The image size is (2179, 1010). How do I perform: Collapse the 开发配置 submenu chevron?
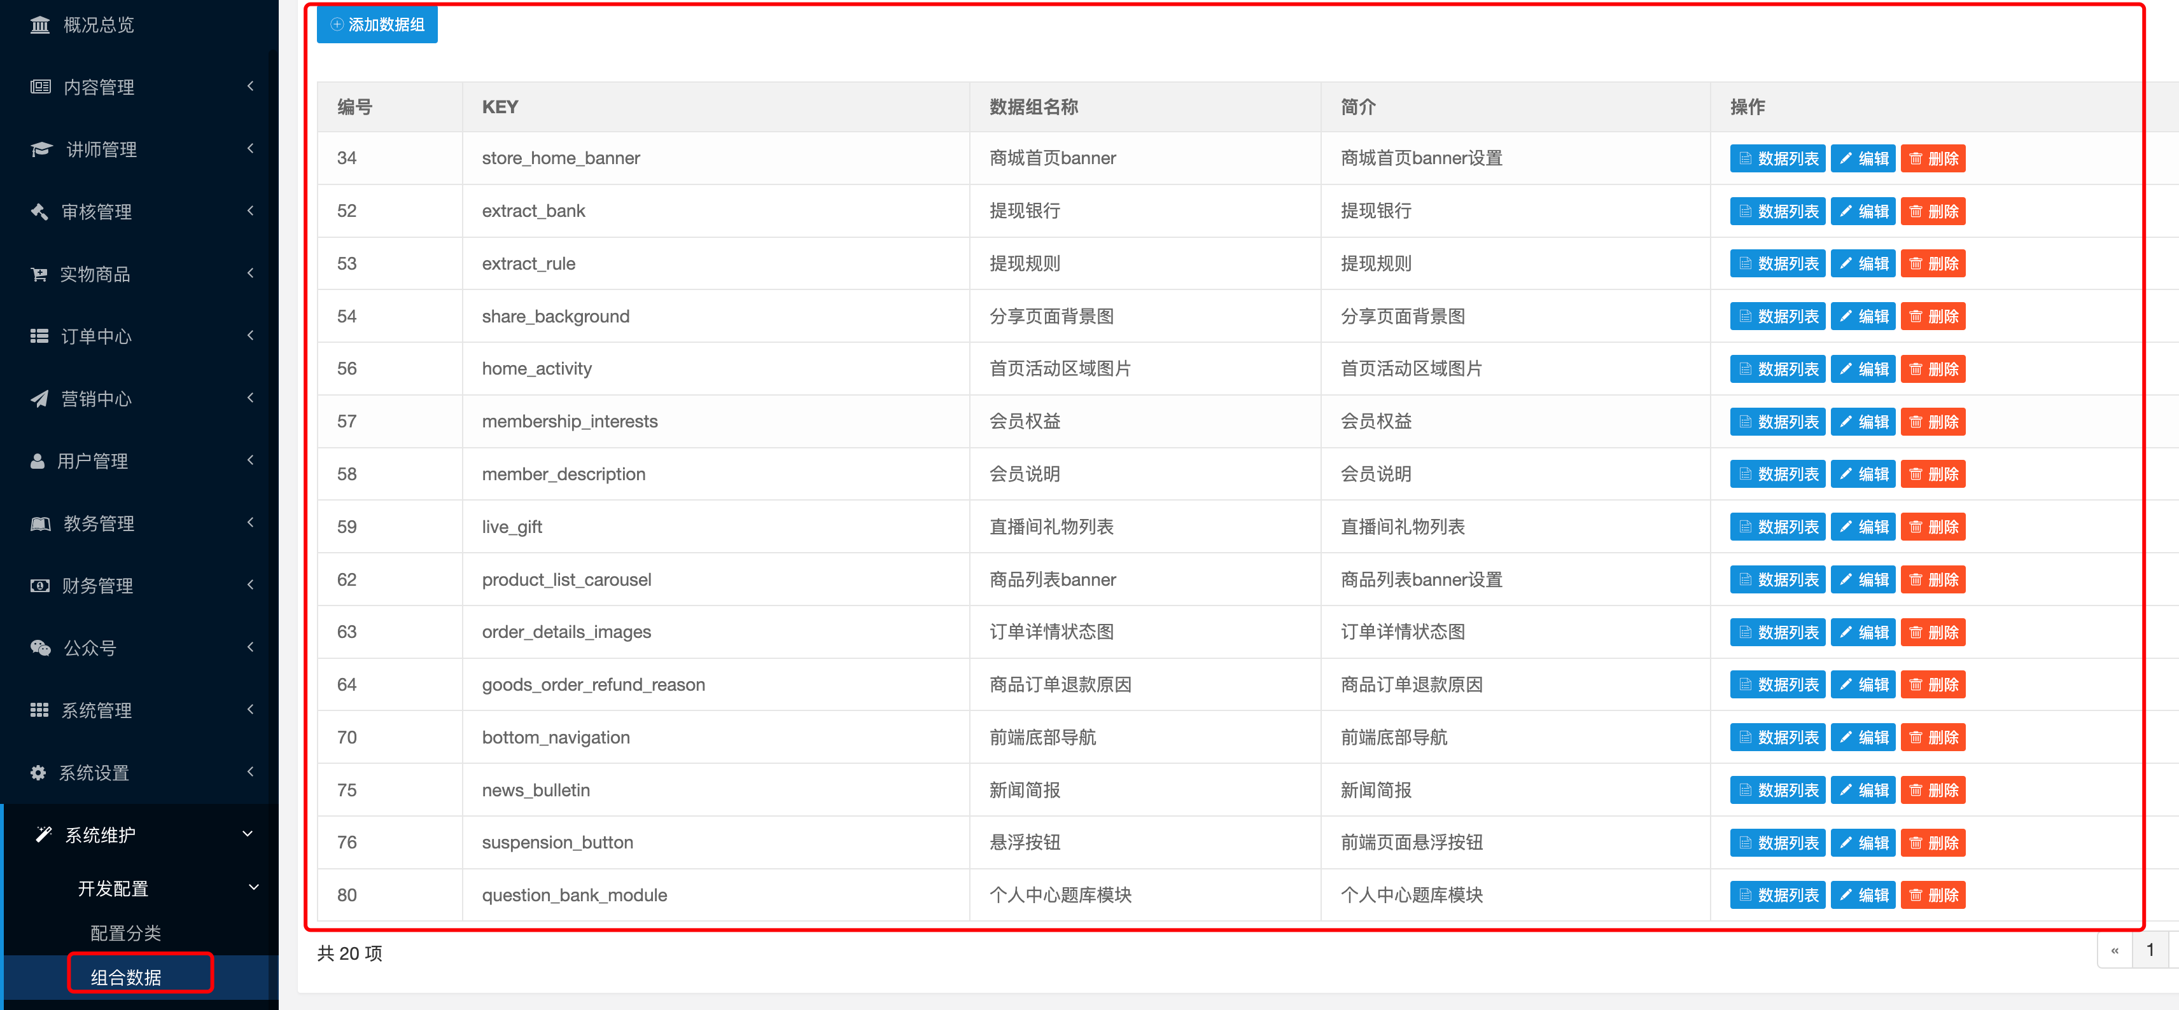point(253,887)
